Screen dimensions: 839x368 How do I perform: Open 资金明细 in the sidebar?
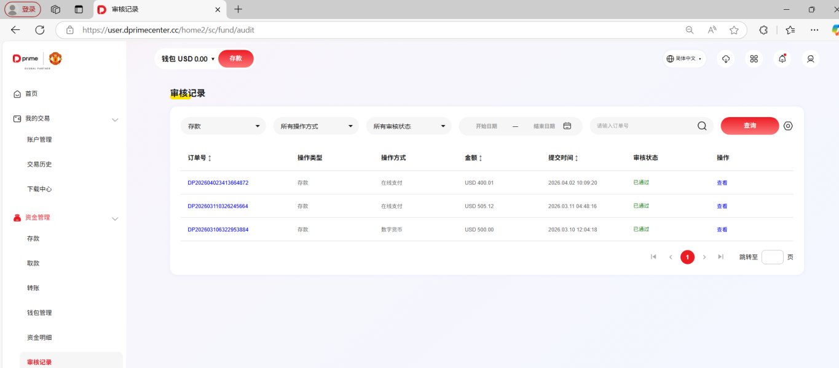[x=39, y=338]
